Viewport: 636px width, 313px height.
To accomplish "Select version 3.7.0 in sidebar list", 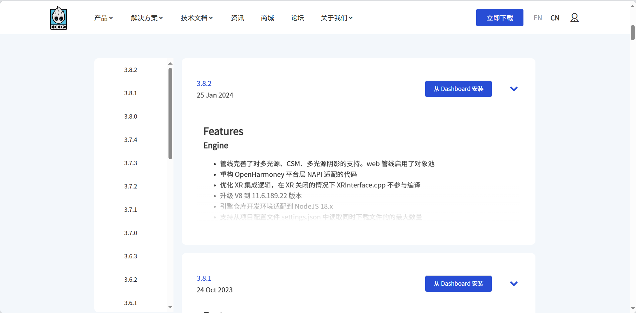I will click(131, 233).
